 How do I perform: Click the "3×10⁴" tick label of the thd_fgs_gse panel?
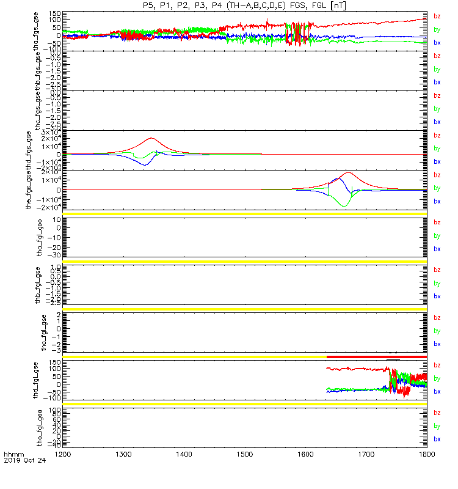(x=51, y=133)
